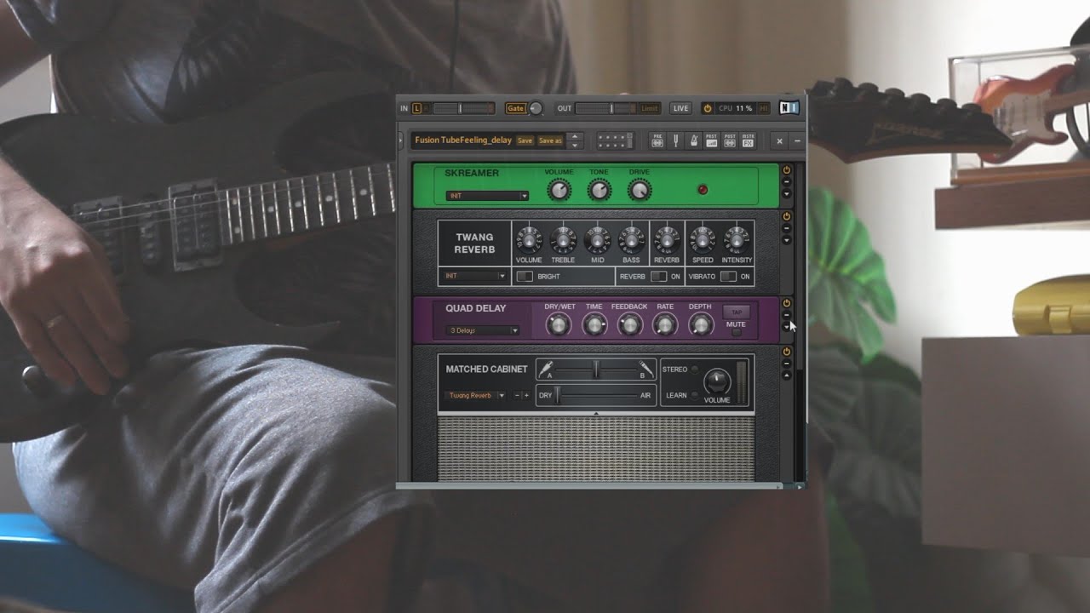Activate Learn on the Matched Cabinet
Screen dimensions: 1090x613
point(695,395)
